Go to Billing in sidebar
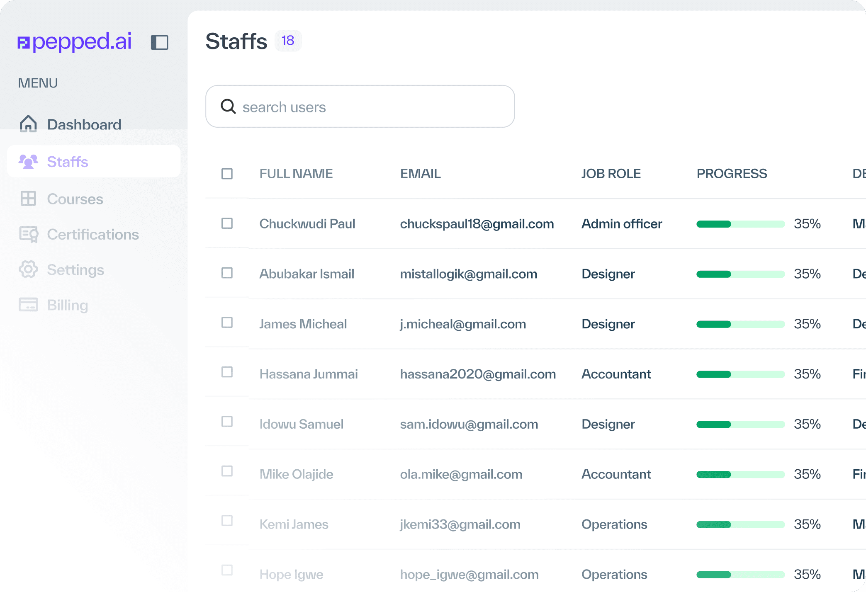This screenshot has height=592, width=866. [68, 305]
